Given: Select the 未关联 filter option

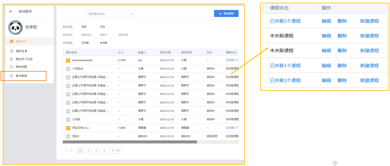Looking at the screenshot, I should click(104, 43).
